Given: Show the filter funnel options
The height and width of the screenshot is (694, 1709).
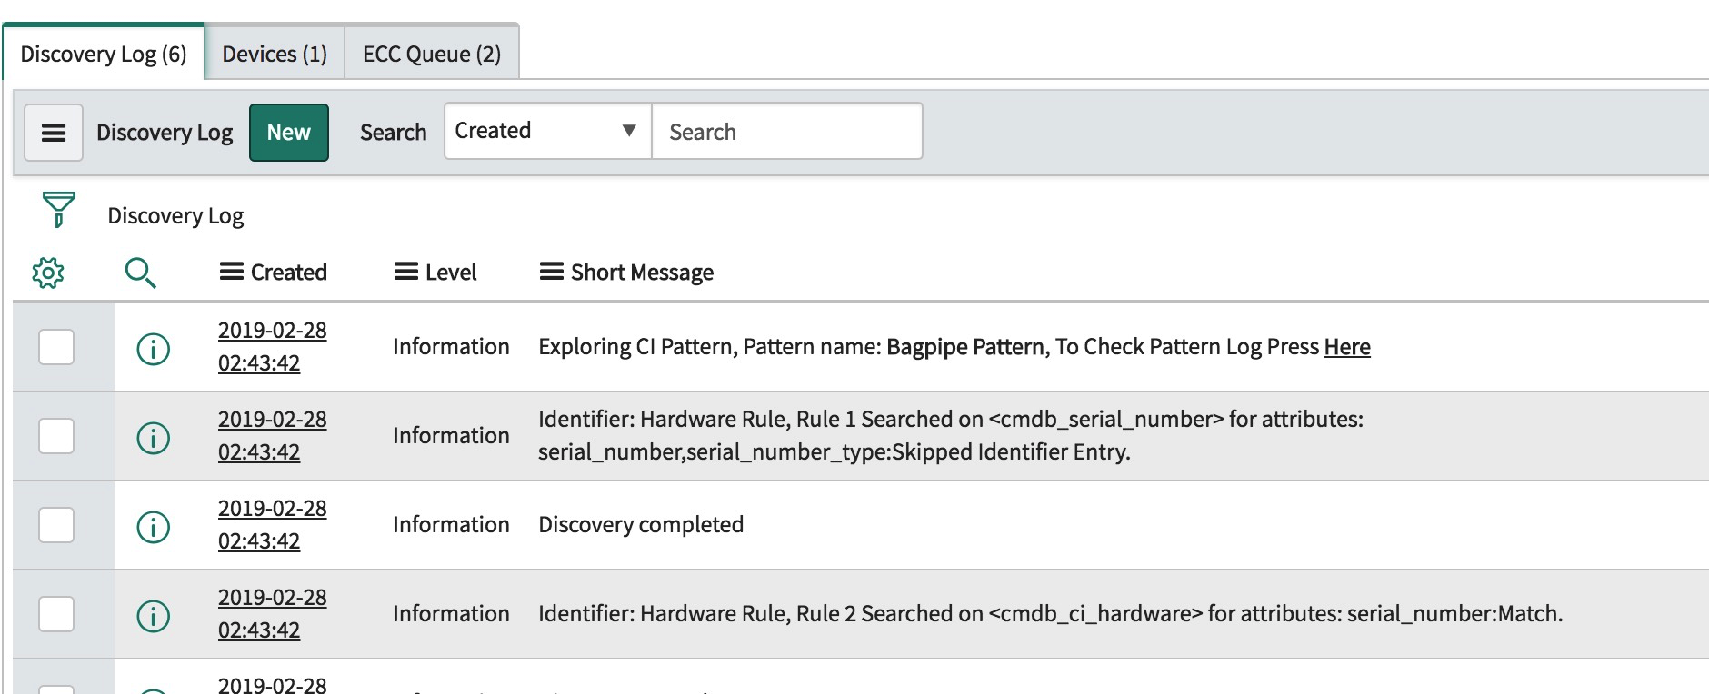Looking at the screenshot, I should pyautogui.click(x=59, y=210).
